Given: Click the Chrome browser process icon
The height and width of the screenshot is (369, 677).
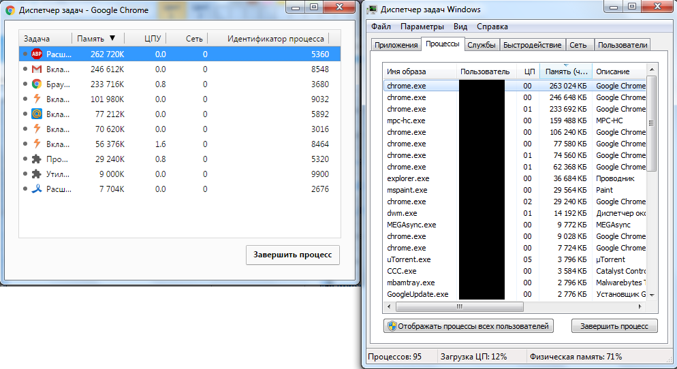Looking at the screenshot, I should tap(37, 84).
